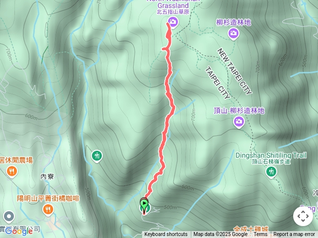Click the 北五指山草原 label
Screen dimensions: 318x238
tap(173, 12)
